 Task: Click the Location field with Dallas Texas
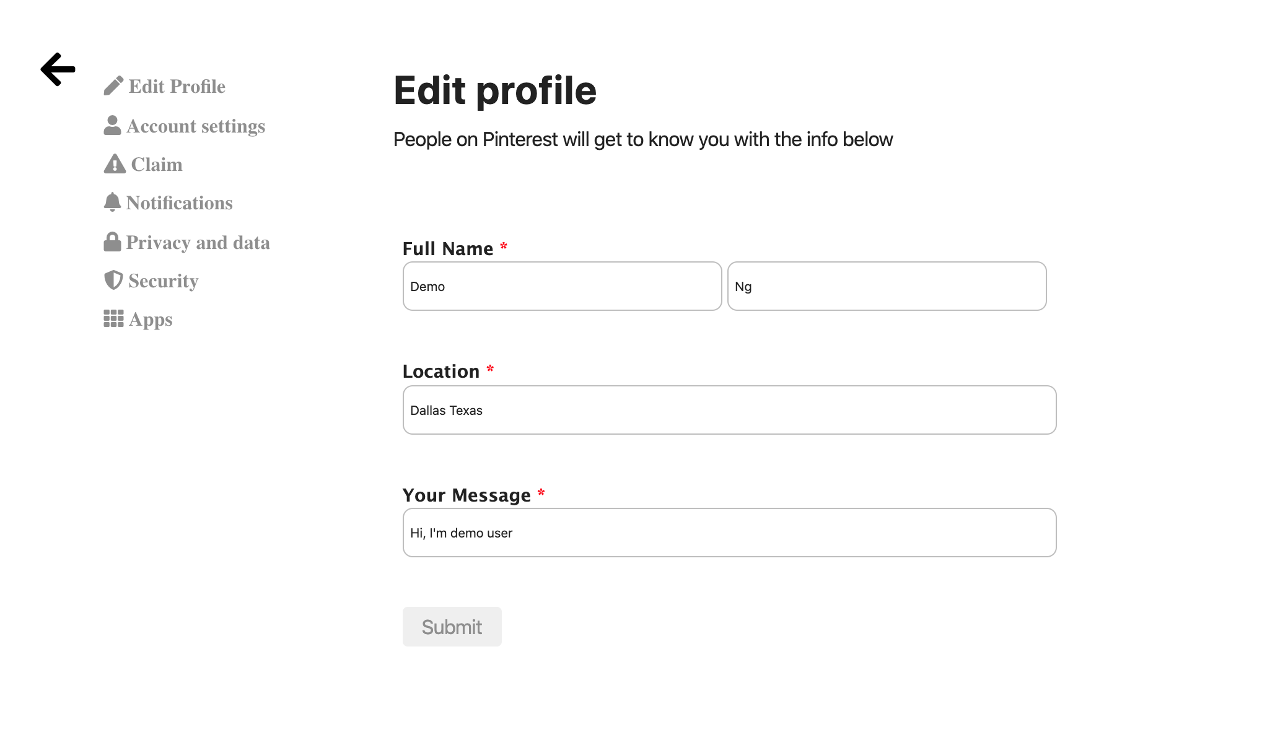point(729,409)
